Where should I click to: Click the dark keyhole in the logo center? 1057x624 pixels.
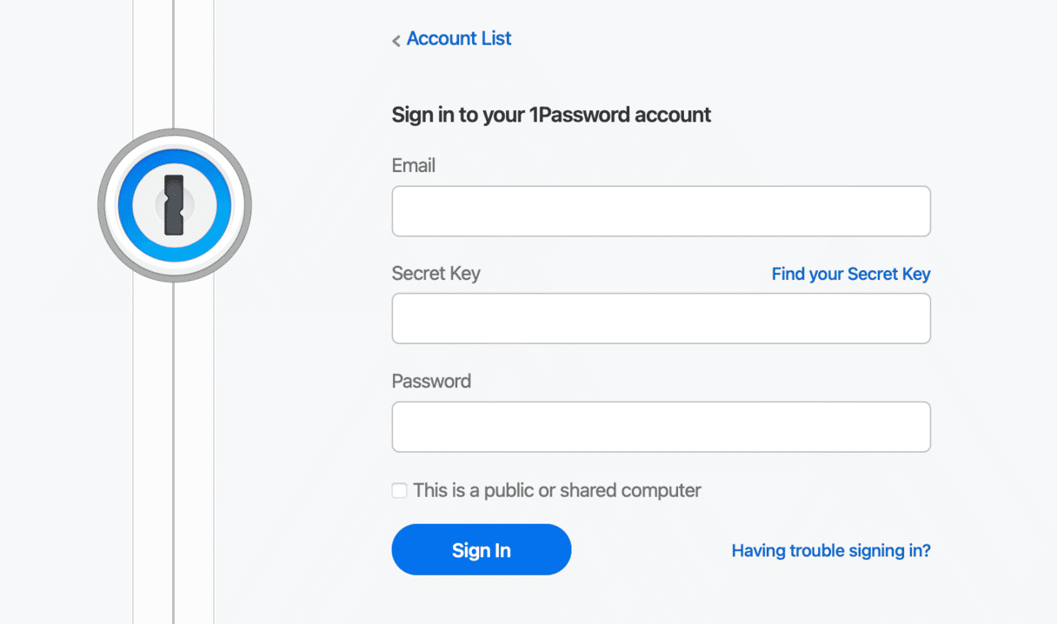(x=175, y=205)
